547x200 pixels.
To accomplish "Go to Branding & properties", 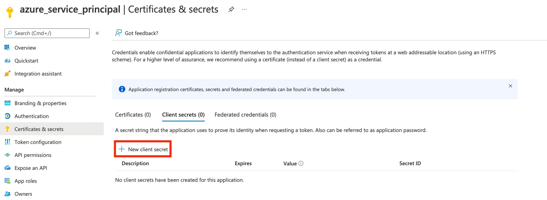I will click(x=40, y=103).
